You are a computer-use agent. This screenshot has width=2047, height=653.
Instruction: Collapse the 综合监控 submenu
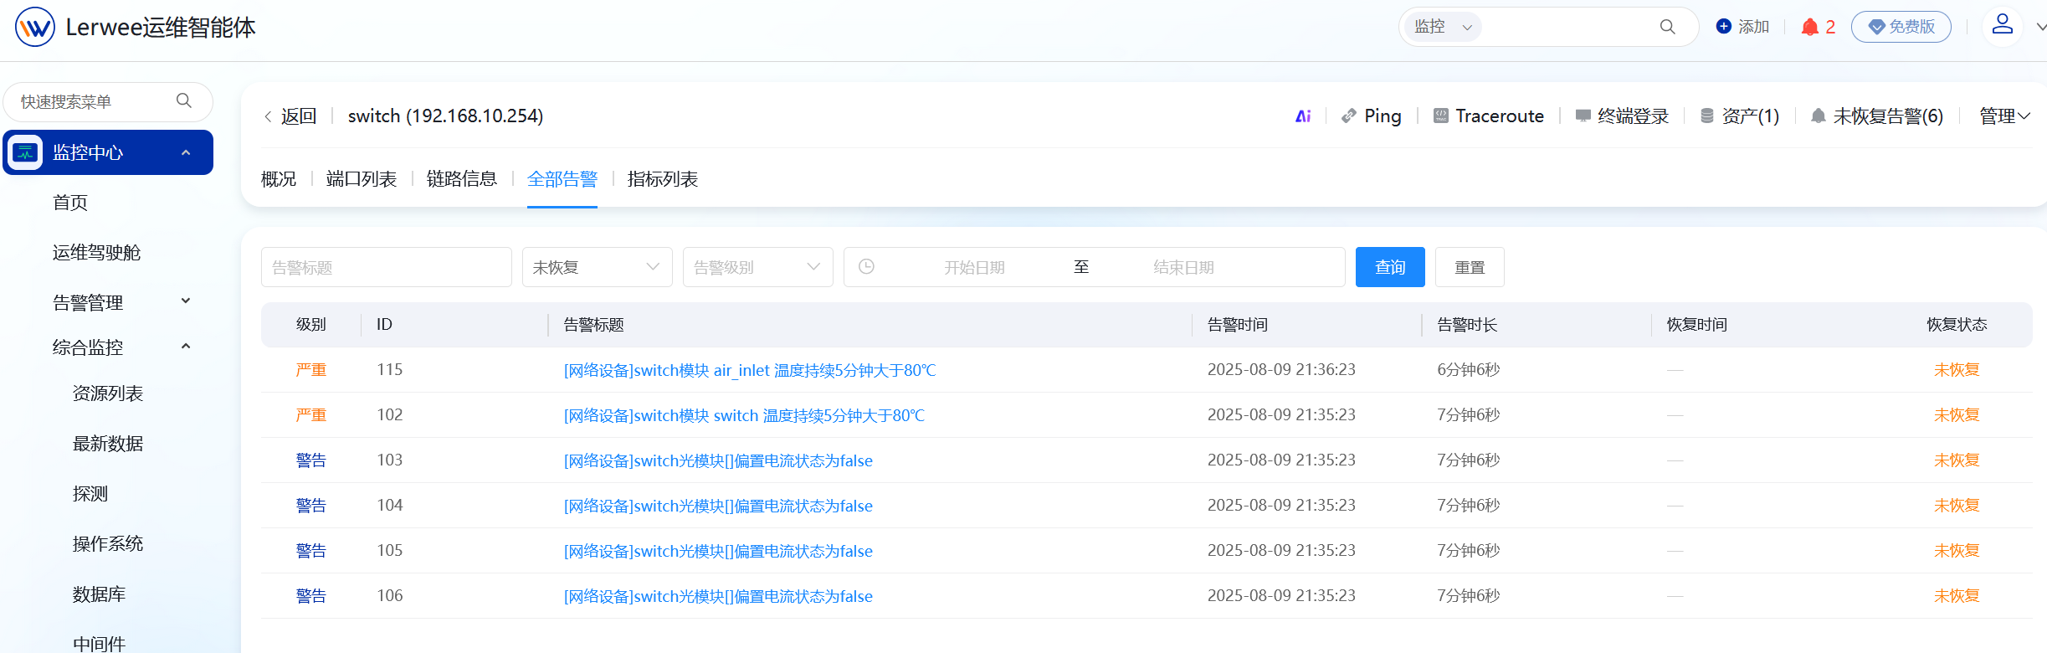click(x=186, y=346)
